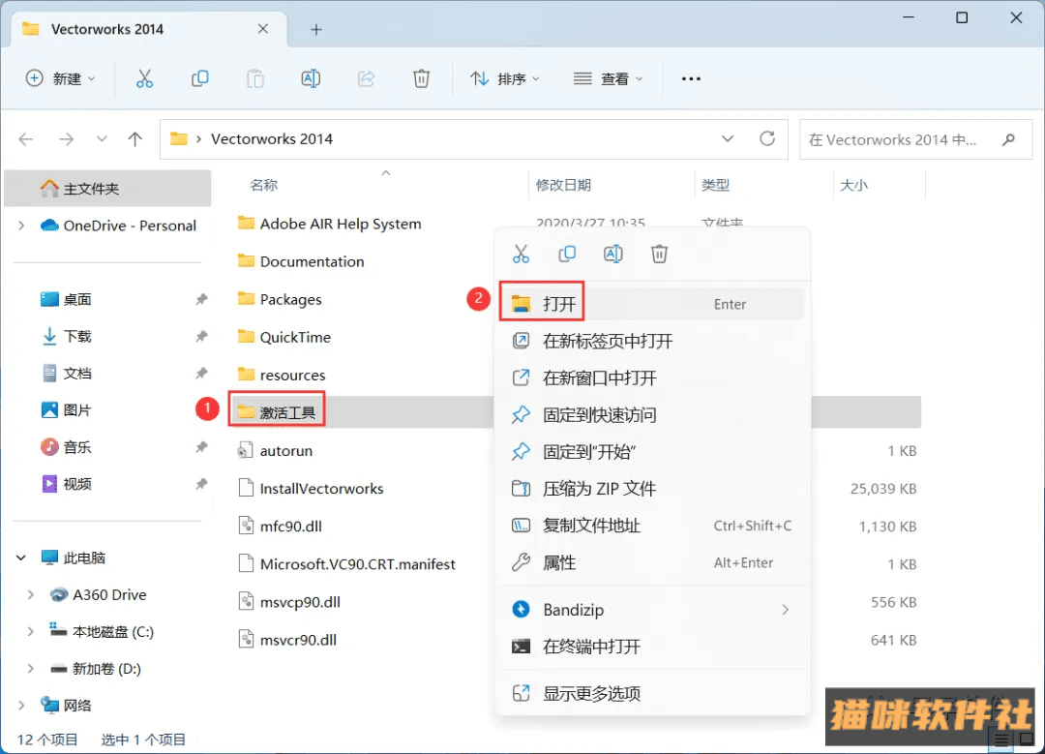Expand the 网络 tree node
Viewport: 1045px width, 754px height.
point(21,706)
